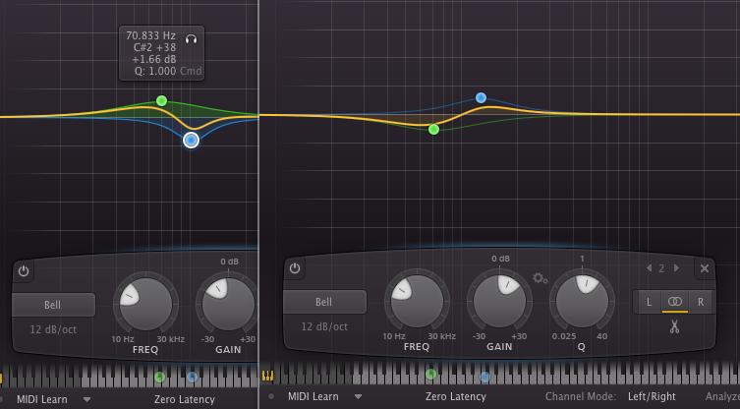Change the Channel Mode Left/Right setting

pyautogui.click(x=652, y=397)
